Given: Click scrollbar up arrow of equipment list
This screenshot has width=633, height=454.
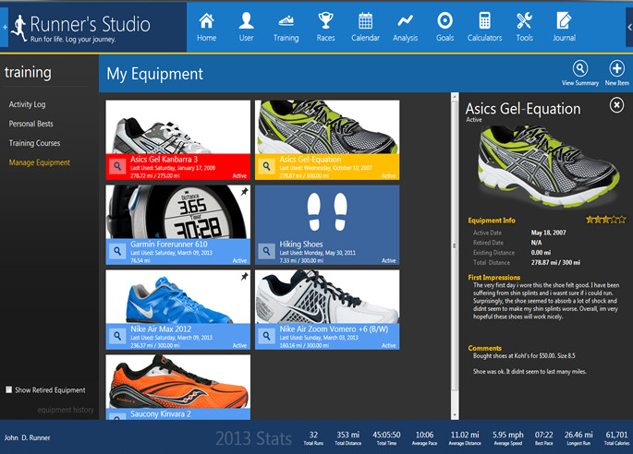Looking at the screenshot, I should pyautogui.click(x=455, y=97).
